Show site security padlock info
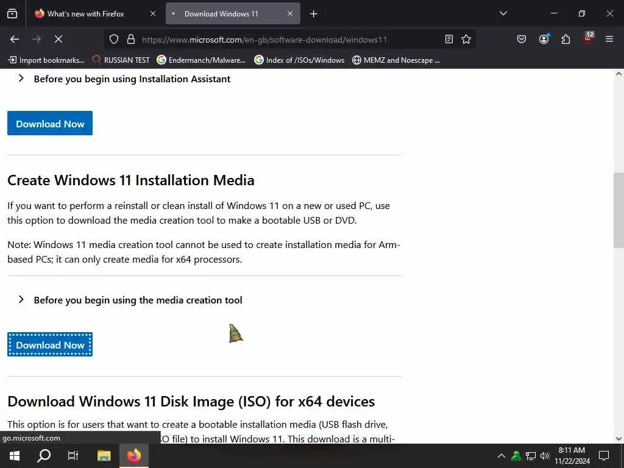This screenshot has width=624, height=468. click(x=130, y=39)
